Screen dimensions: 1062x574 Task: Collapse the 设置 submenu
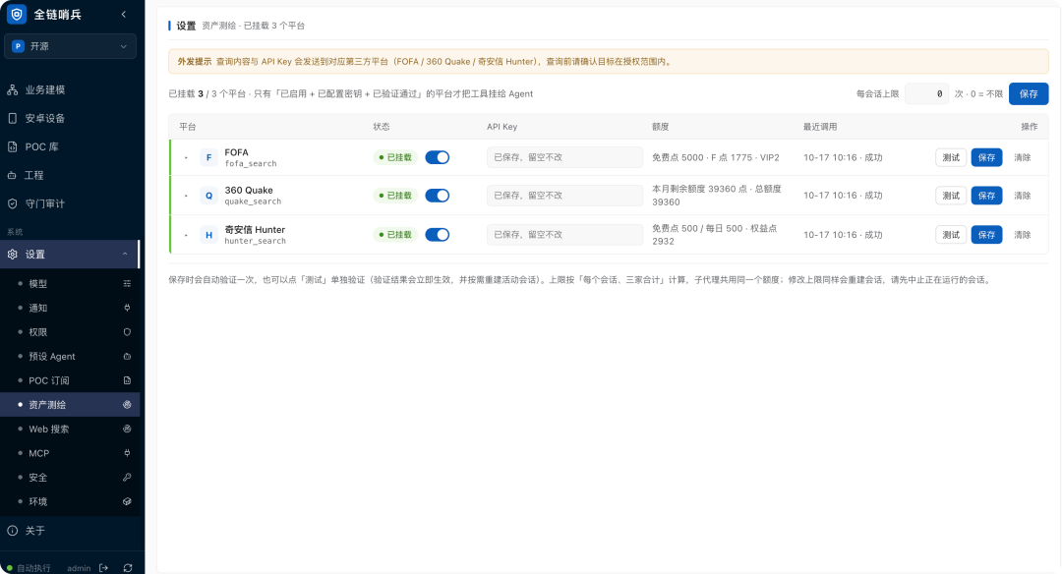pos(125,255)
